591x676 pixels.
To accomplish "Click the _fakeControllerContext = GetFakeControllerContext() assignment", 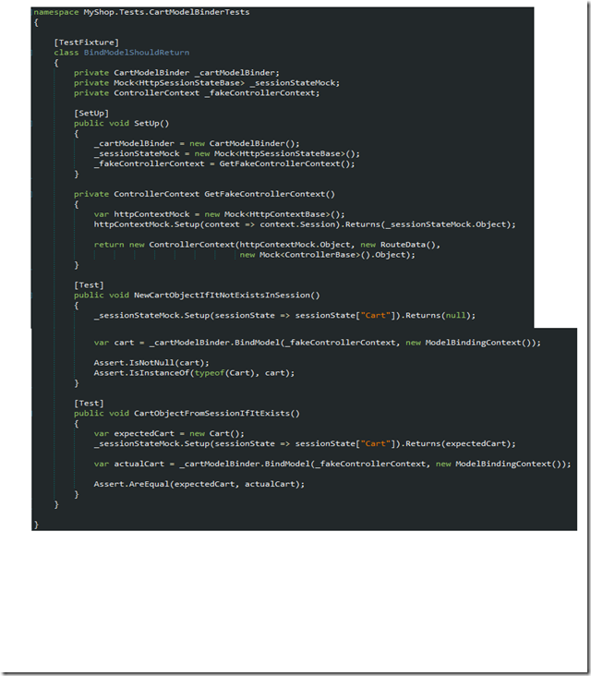I will coord(224,163).
